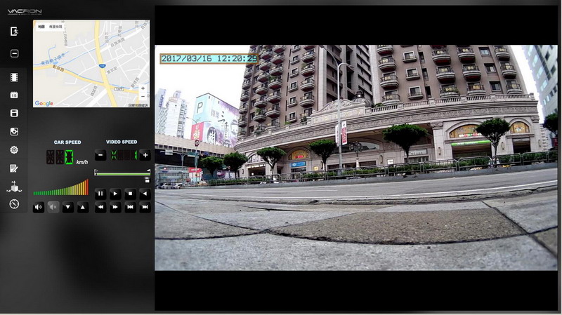Click the small save icon below progress bar

point(146,180)
